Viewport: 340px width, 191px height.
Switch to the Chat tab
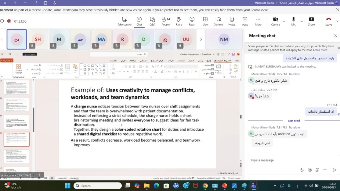click(139, 21)
